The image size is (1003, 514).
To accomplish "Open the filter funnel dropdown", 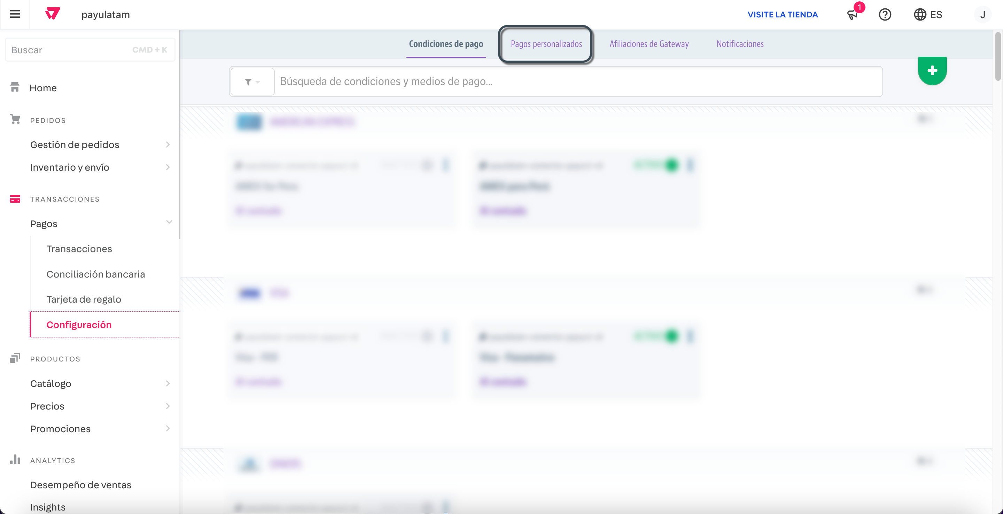I will point(252,81).
